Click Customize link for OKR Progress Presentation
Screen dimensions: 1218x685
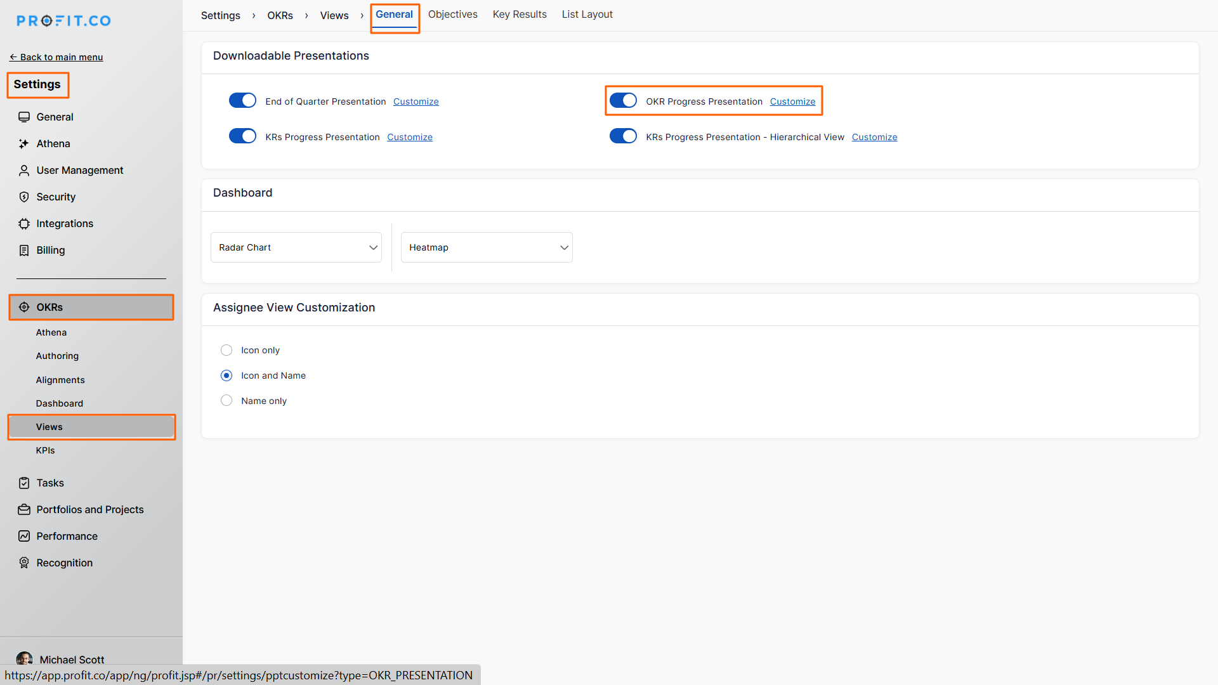click(792, 101)
